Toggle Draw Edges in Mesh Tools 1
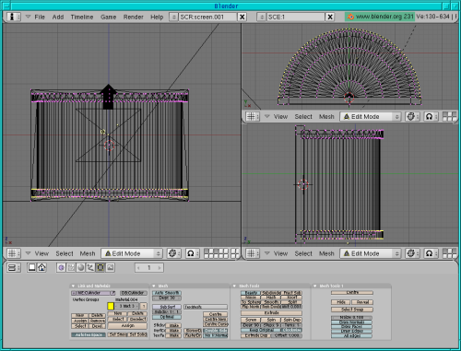The image size is (461, 351). (351, 331)
